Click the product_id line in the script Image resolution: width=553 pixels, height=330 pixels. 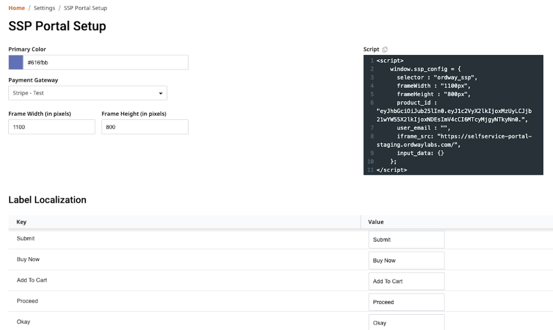[x=454, y=111]
